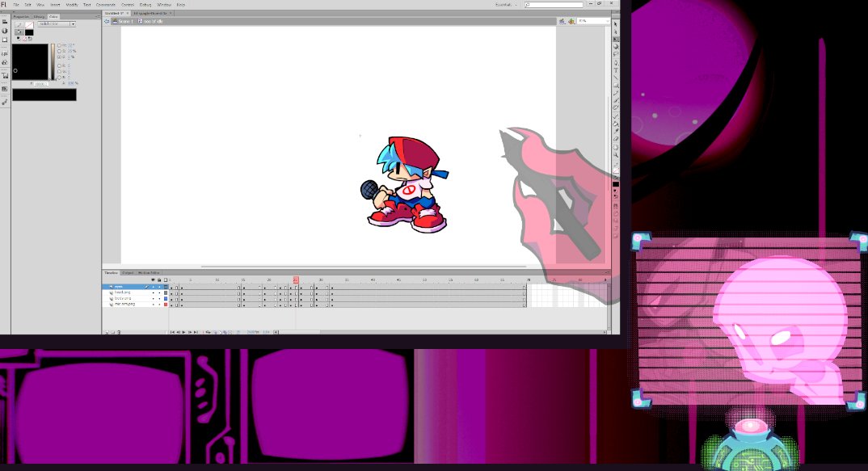The height and width of the screenshot is (471, 868).
Task: Open the Align panel from the left dock
Action: [4, 22]
